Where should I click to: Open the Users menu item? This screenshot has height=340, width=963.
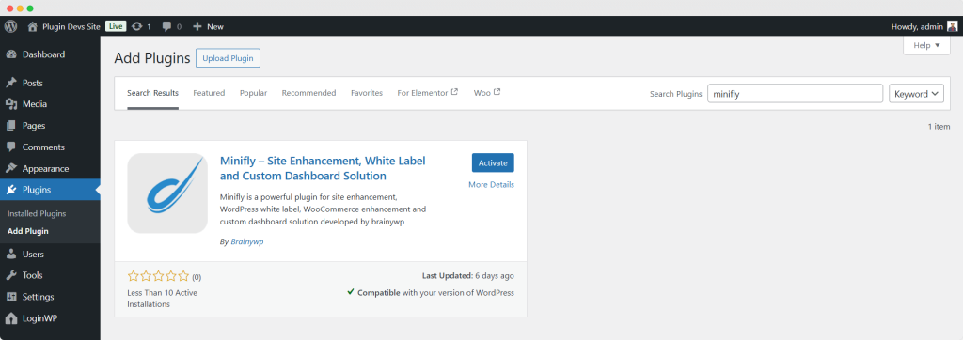click(x=50, y=255)
